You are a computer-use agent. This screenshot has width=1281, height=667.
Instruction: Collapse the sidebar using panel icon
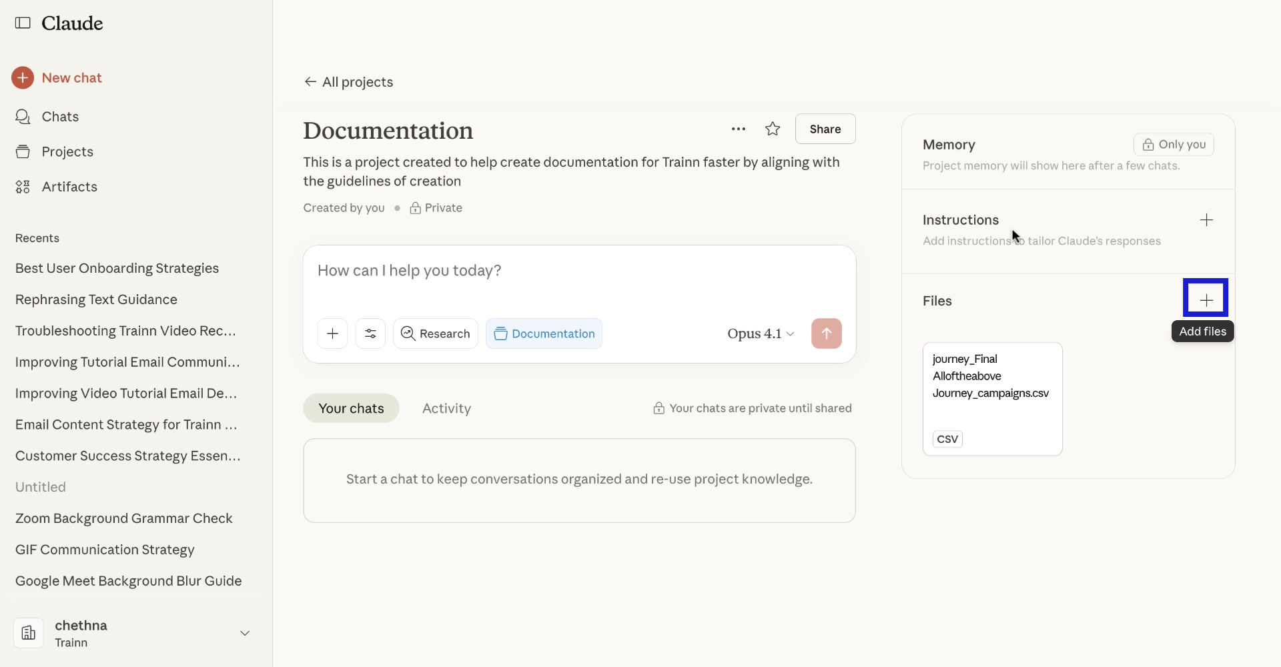click(x=23, y=23)
